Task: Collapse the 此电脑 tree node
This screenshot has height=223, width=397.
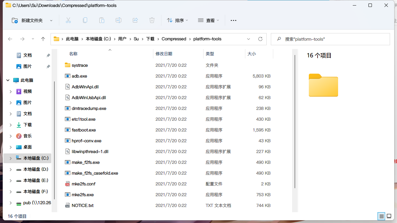Action: (8, 80)
